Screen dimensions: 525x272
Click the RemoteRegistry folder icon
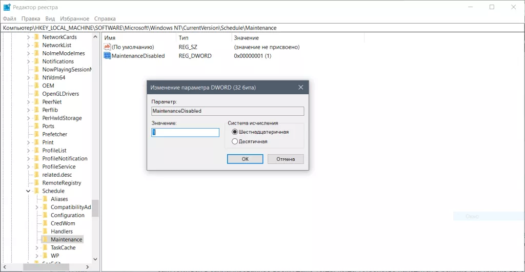tap(37, 183)
